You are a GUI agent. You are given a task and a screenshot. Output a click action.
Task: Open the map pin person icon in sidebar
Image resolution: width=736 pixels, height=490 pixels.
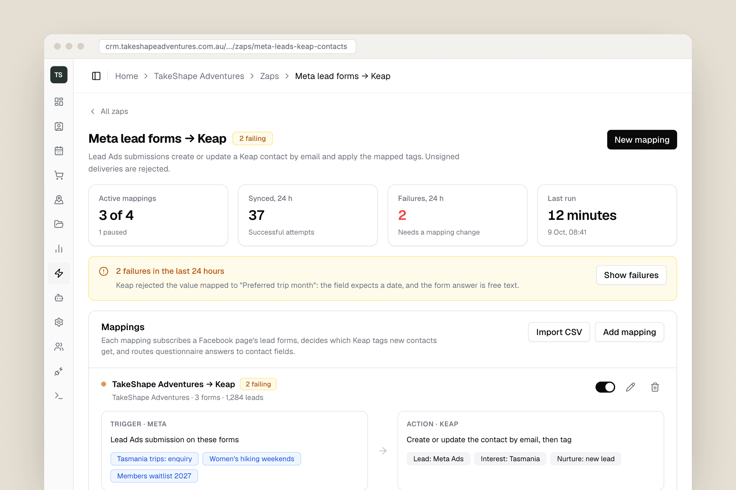pyautogui.click(x=59, y=200)
